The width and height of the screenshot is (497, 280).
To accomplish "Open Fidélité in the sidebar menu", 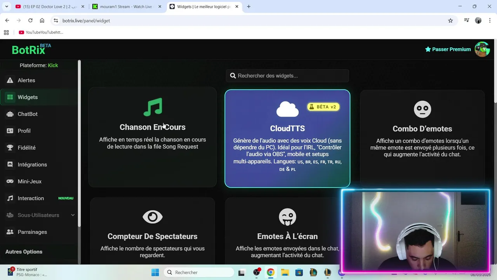I will tap(26, 148).
